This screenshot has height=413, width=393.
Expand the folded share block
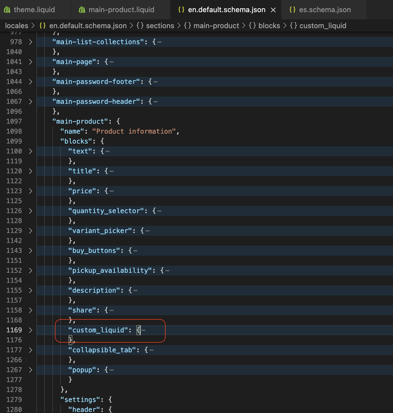pos(31,310)
